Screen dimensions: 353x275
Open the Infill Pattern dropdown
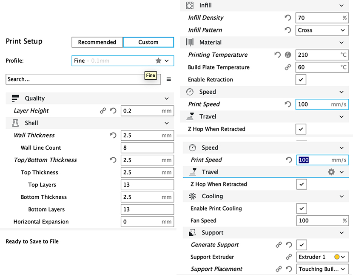click(322, 30)
